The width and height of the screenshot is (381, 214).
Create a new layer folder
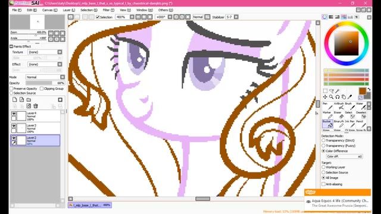click(x=29, y=100)
